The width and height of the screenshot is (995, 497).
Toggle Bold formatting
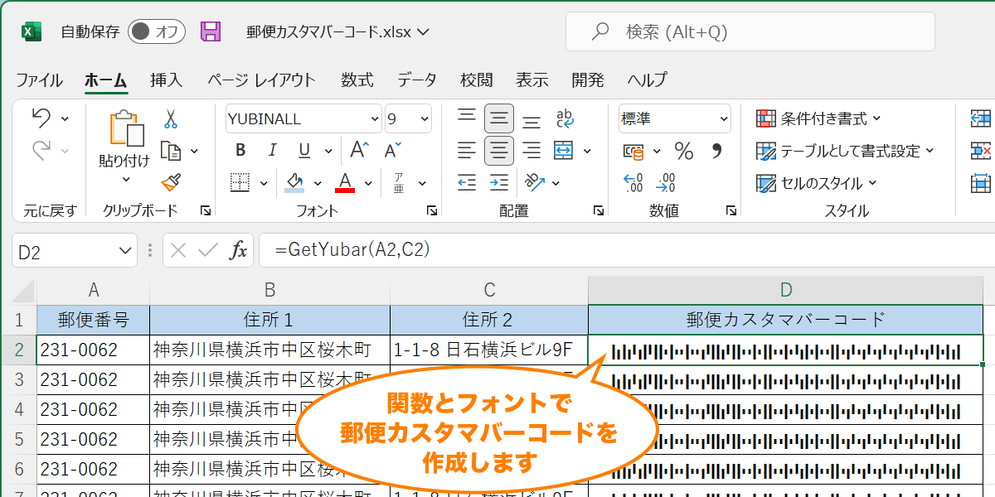tap(240, 150)
